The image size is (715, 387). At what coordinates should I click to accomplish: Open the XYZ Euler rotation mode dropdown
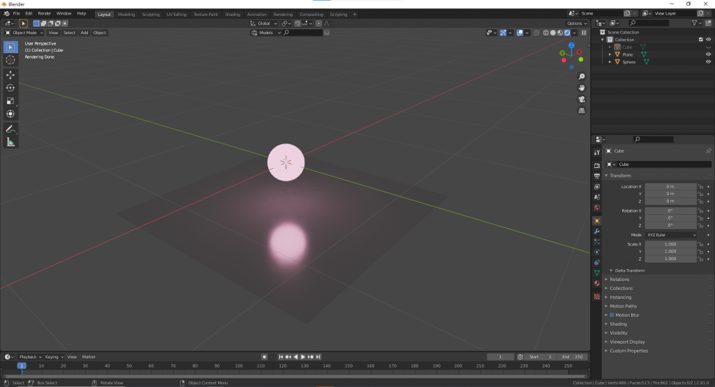[x=671, y=235]
